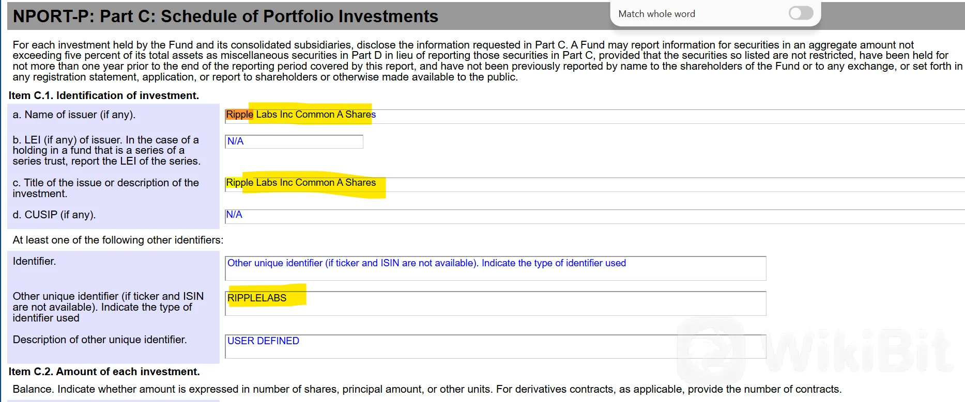This screenshot has width=965, height=402.
Task: Click the 'a. Name of issuer' label
Action: [74, 115]
